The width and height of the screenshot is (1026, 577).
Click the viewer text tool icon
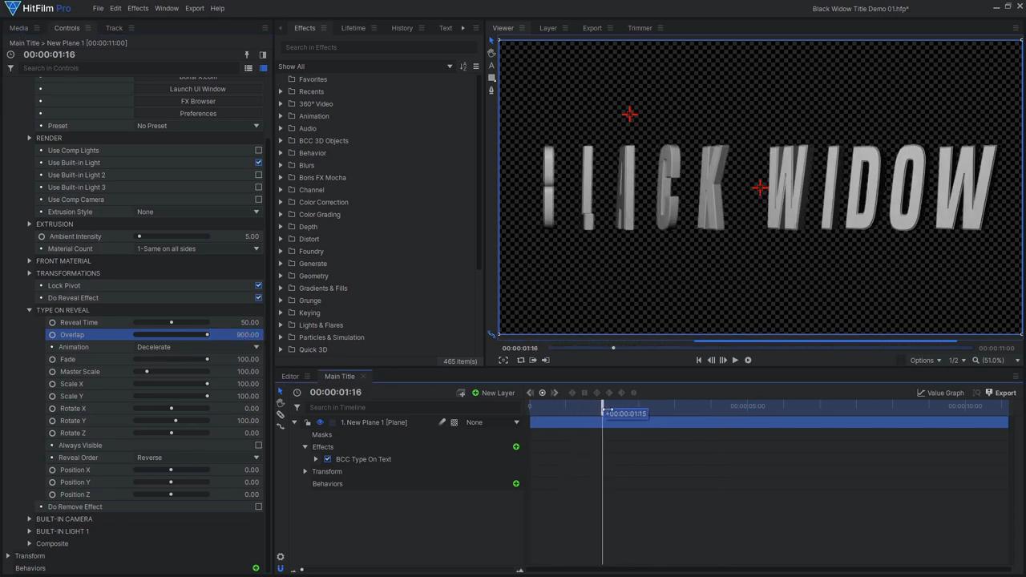coord(491,66)
